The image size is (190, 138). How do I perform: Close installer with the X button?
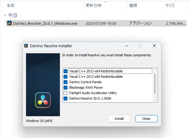point(154,46)
